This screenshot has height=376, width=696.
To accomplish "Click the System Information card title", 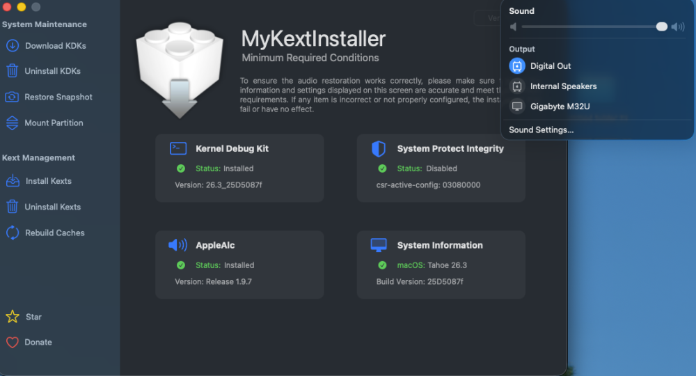I will click(x=440, y=245).
